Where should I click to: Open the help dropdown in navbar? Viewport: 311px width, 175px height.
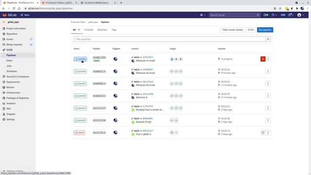[291, 15]
